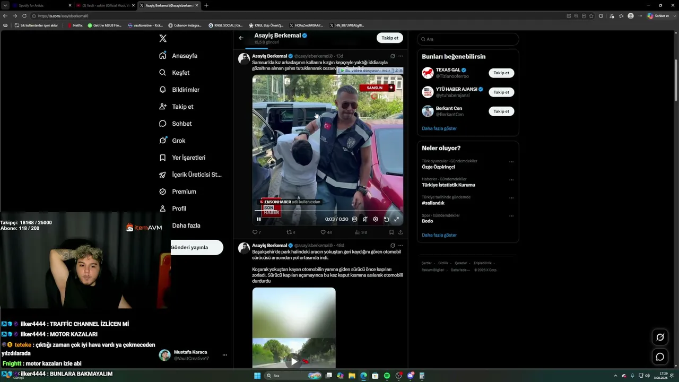Go to Anasayfa home page

[178, 56]
